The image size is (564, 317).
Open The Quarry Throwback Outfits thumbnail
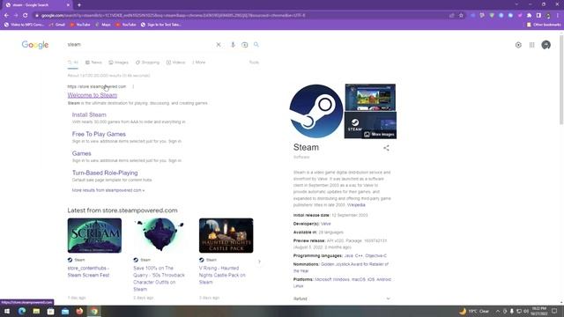coord(160,235)
